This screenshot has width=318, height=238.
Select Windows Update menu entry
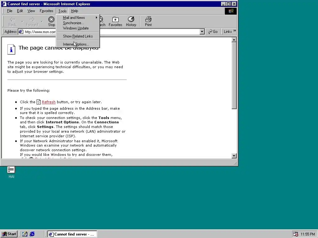click(x=78, y=28)
